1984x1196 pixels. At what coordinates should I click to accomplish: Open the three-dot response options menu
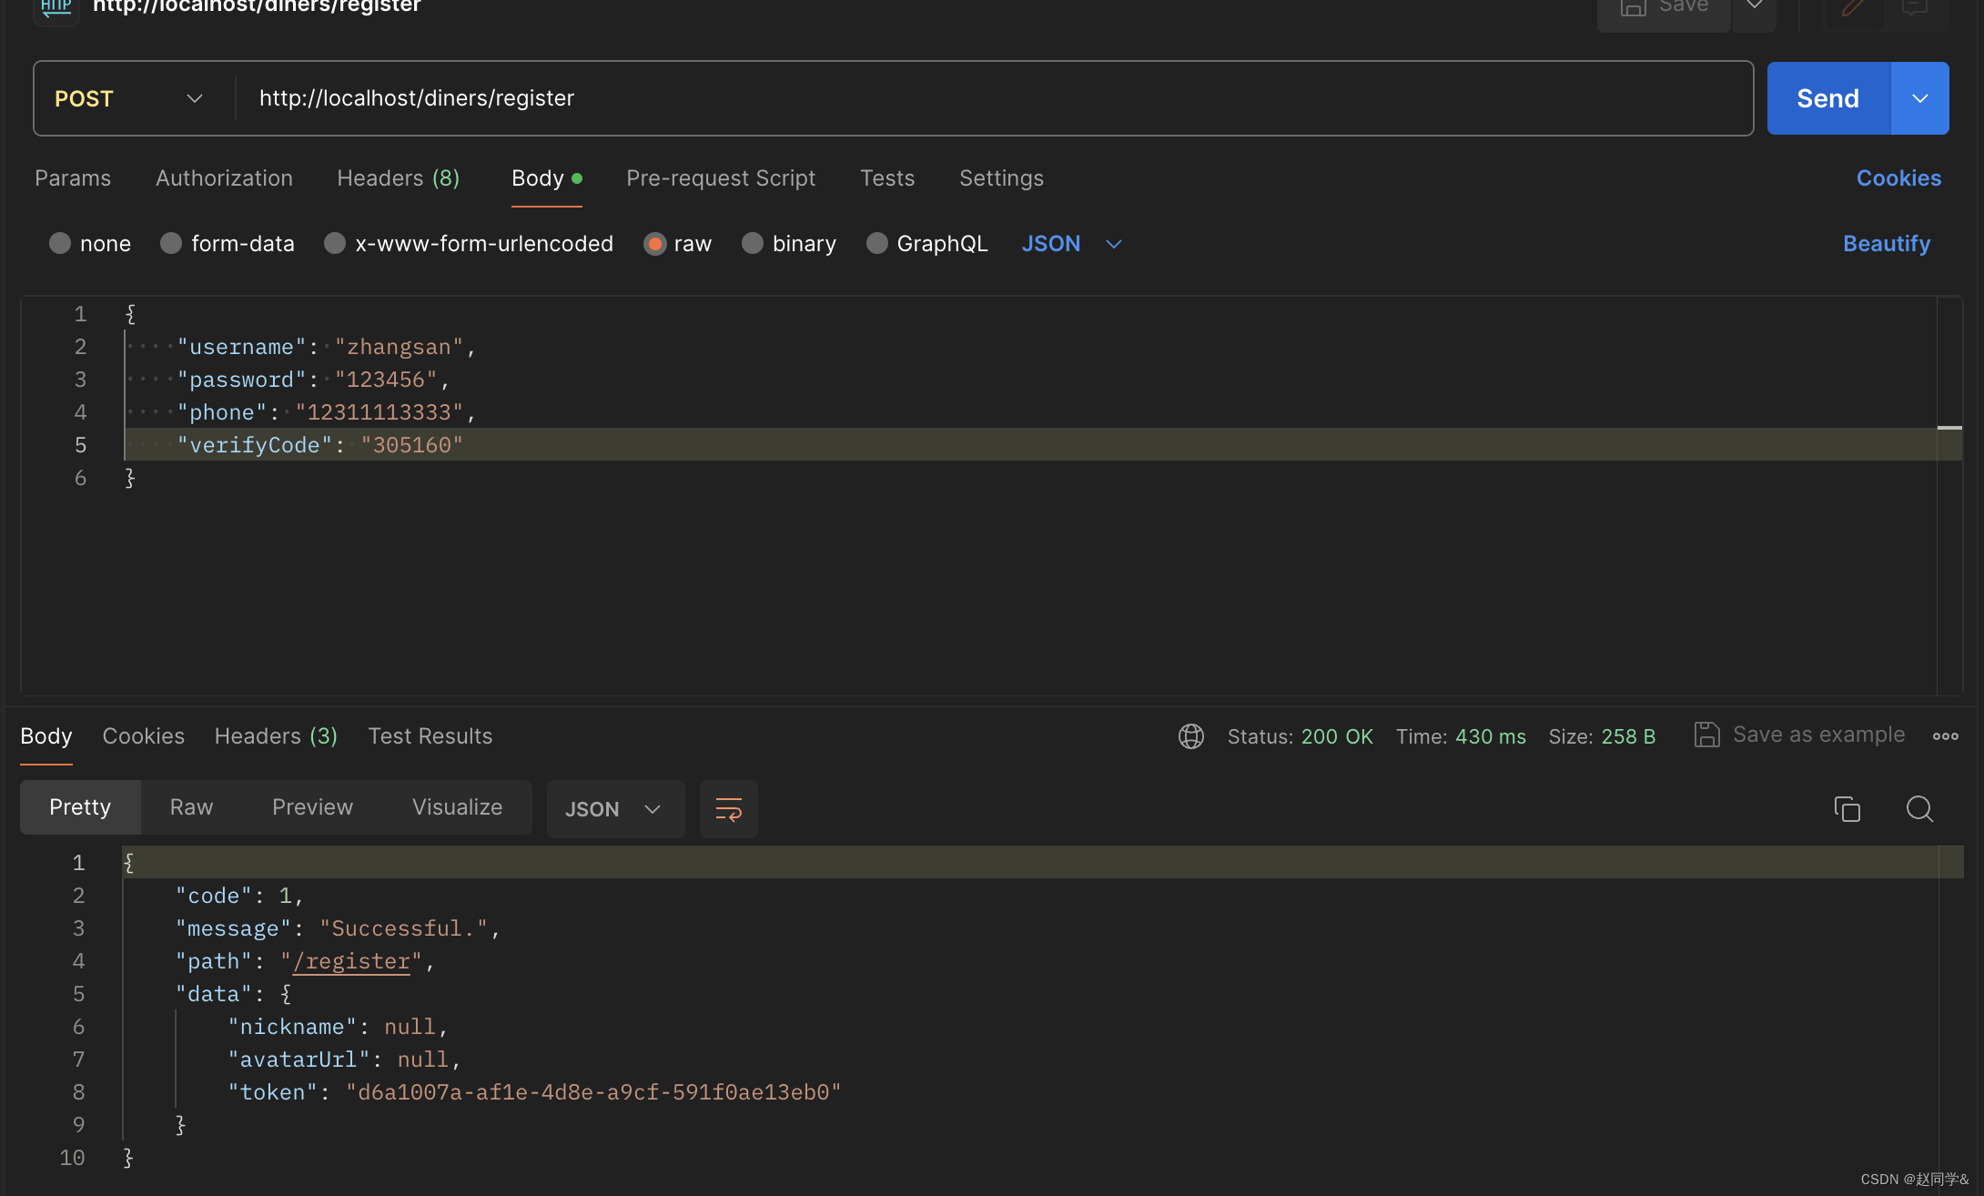click(x=1945, y=736)
